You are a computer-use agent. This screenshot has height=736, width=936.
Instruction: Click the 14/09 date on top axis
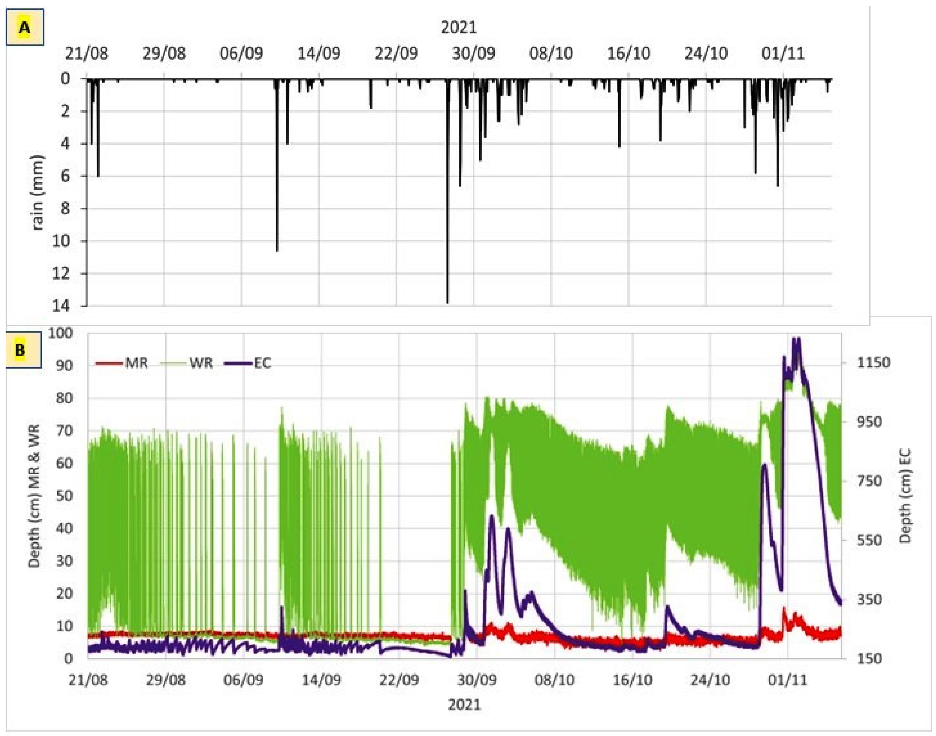[x=319, y=53]
